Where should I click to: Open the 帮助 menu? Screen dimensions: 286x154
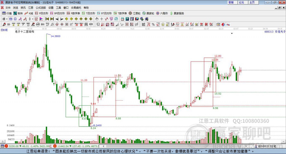point(86,8)
